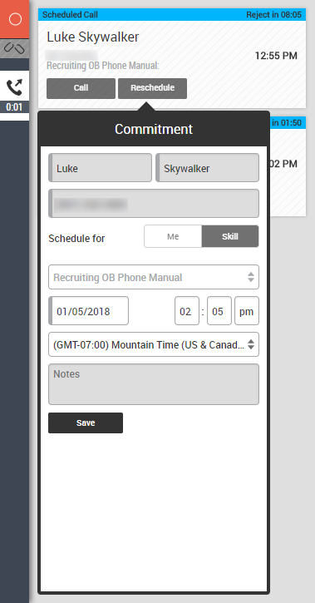
Task: Click the skill dropdown arrow stepper icon
Action: pyautogui.click(x=251, y=277)
